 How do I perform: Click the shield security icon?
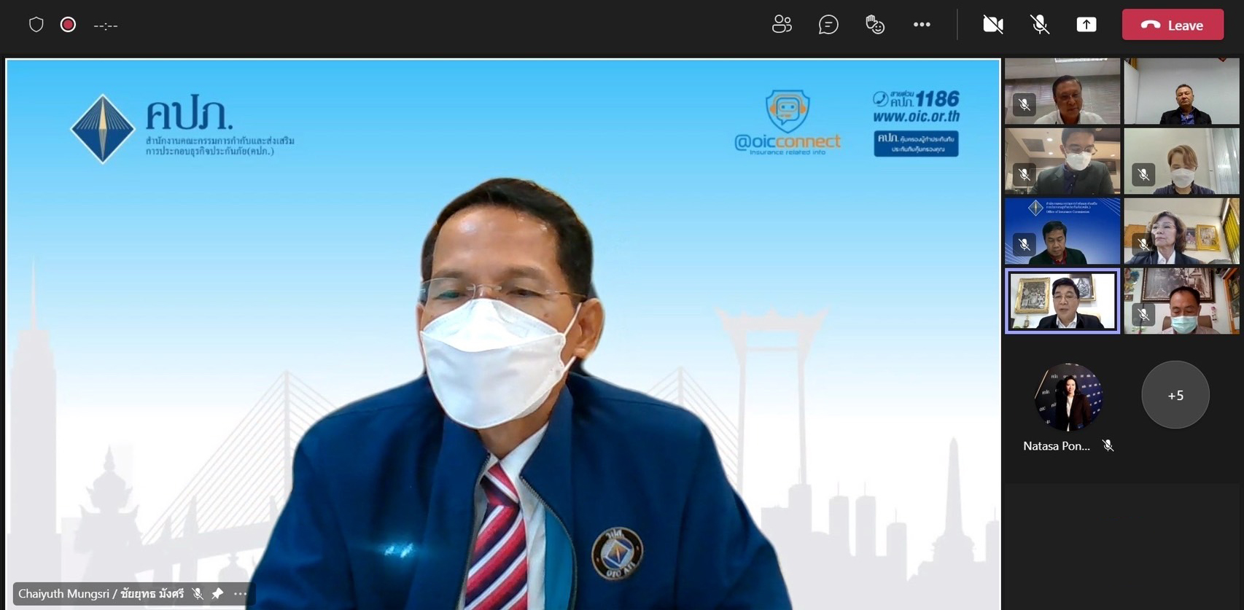pos(36,25)
